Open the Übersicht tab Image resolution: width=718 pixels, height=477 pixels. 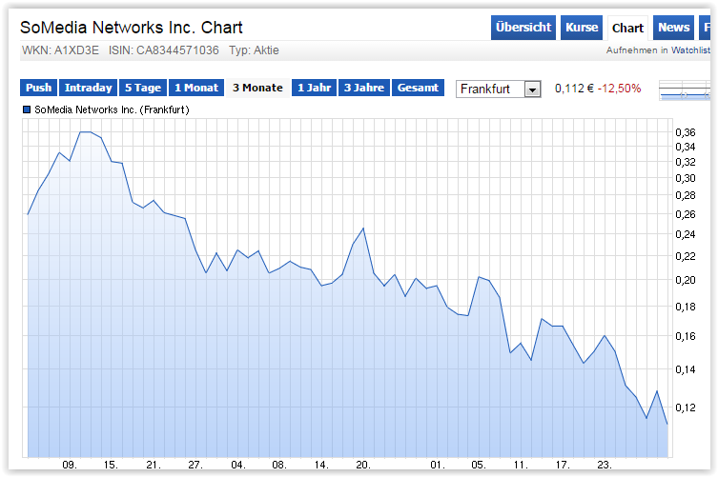(x=523, y=28)
